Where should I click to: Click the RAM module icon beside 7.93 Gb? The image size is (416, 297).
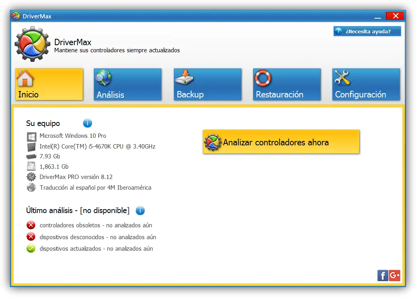(31, 156)
